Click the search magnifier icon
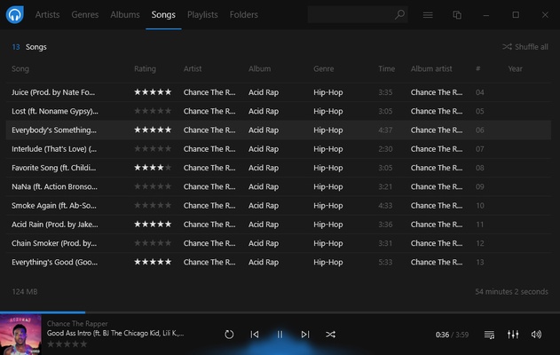 [x=399, y=15]
